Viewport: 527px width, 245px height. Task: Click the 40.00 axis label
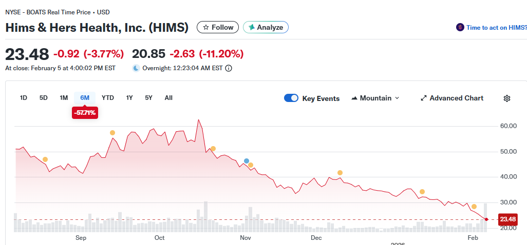pos(508,177)
